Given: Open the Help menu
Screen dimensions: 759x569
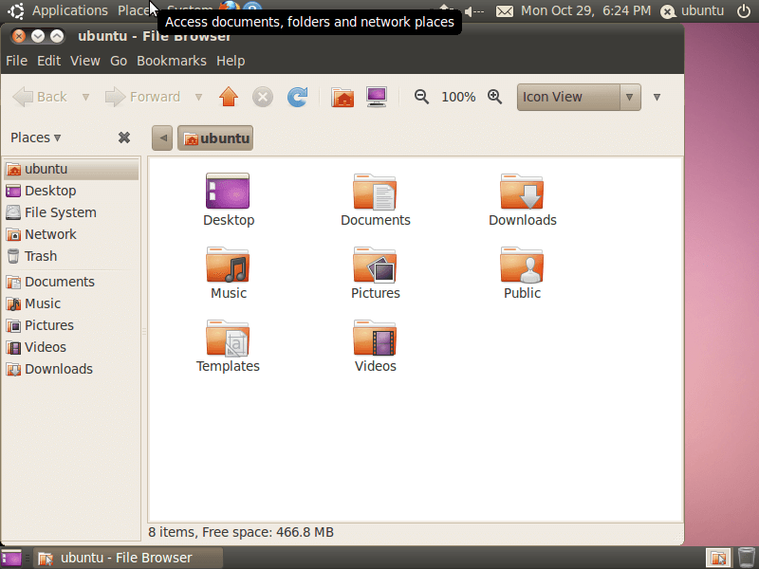Looking at the screenshot, I should [x=231, y=61].
